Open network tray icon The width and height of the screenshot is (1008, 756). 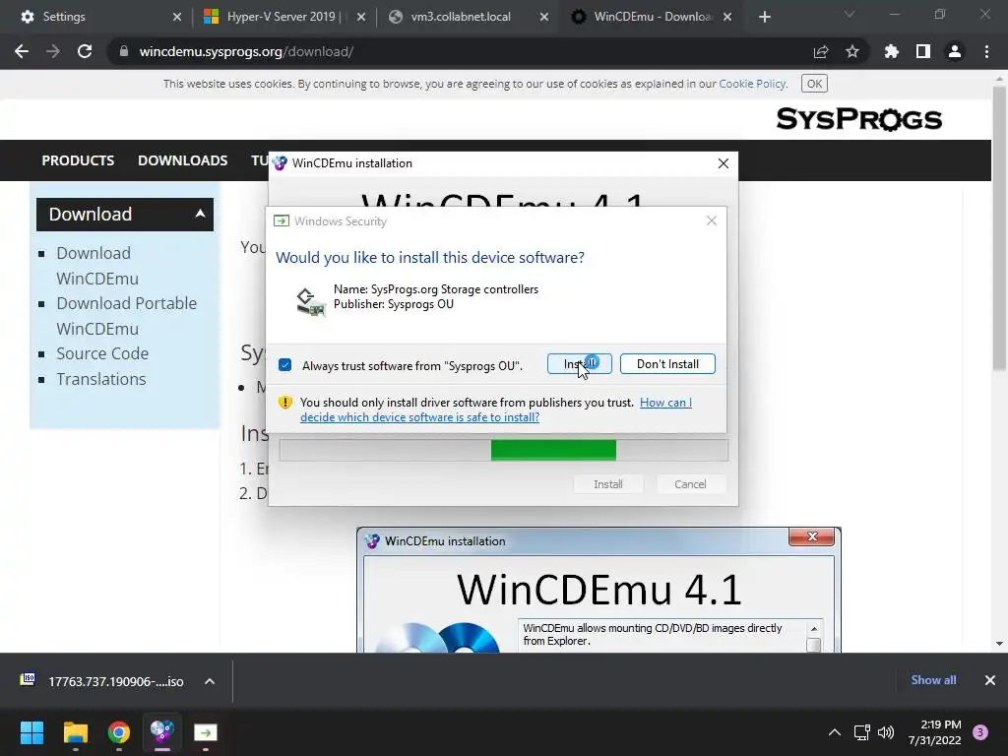pyautogui.click(x=861, y=732)
